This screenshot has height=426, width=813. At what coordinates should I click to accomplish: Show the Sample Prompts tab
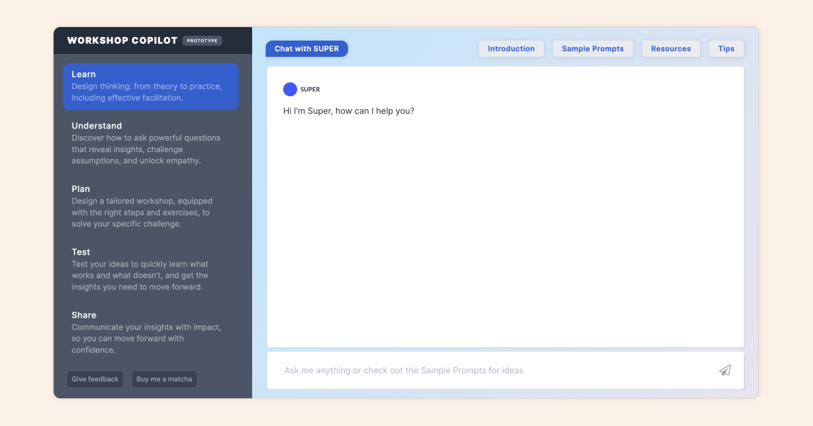click(593, 49)
